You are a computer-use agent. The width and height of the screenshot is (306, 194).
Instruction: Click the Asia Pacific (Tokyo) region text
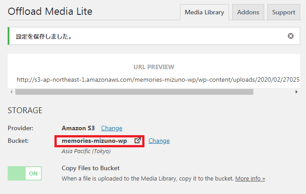pos(86,151)
